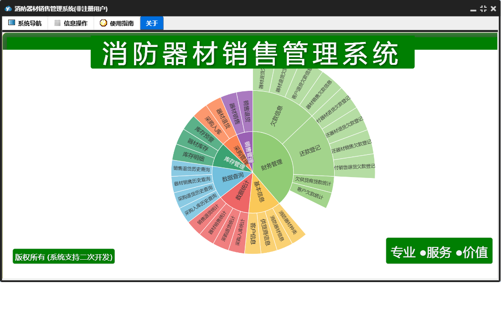Click the 器材销售历史查询 blue segment
This screenshot has height=330, width=501.
pos(192,181)
